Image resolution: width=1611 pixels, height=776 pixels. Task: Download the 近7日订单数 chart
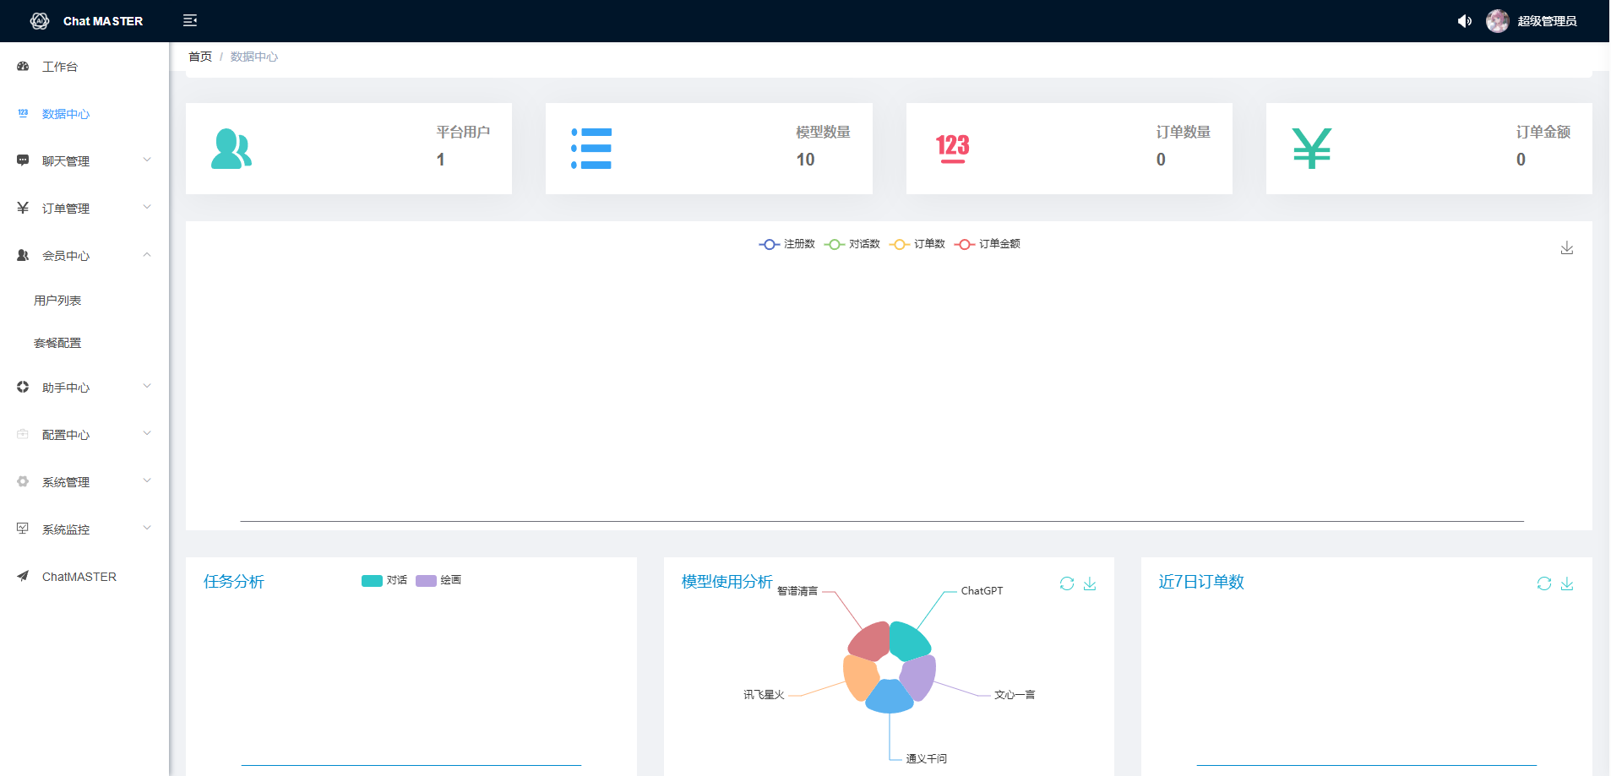(x=1567, y=583)
